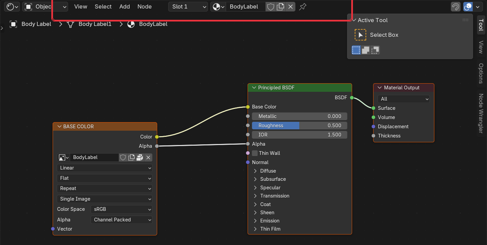This screenshot has width=487, height=245.
Task: Click the Alpha output socket of BASE COLOR
Action: click(x=157, y=146)
